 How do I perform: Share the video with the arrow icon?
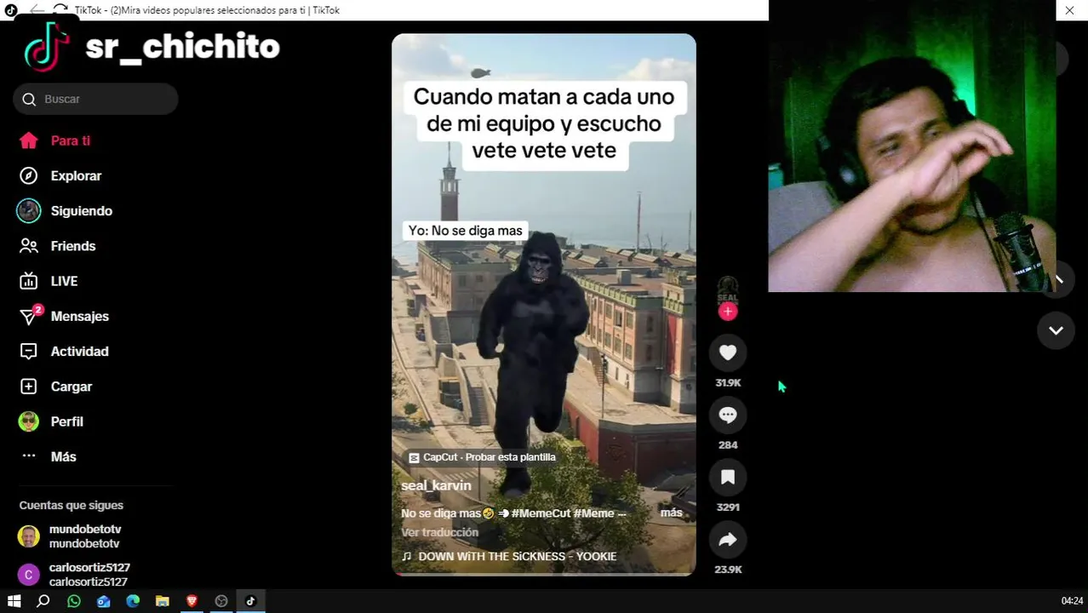tap(728, 539)
